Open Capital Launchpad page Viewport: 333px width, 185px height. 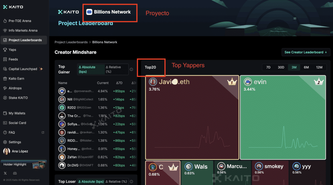23,69
